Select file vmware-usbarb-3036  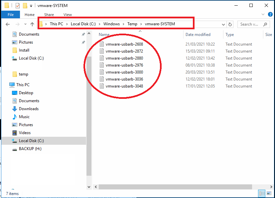click(124, 79)
